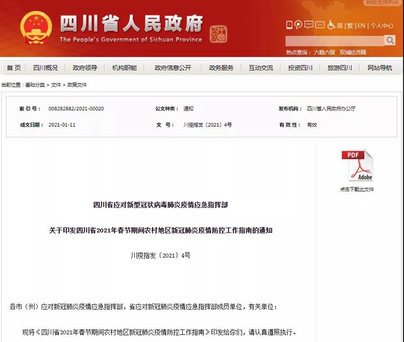Click the magnifier search button
Image resolution: width=404 pixels, height=342 pixels.
pos(390,40)
